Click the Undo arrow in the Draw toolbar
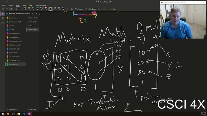The width and height of the screenshot is (207, 116). coord(3,9)
